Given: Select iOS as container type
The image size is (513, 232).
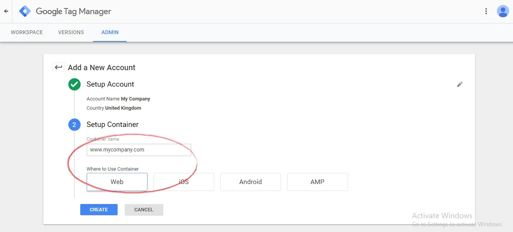Looking at the screenshot, I should click(x=184, y=182).
